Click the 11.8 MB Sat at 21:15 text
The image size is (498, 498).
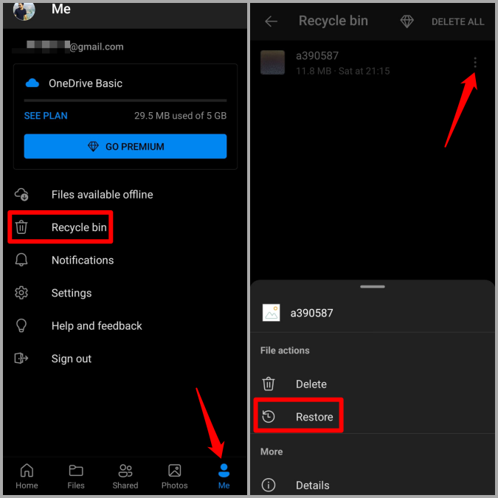pyautogui.click(x=342, y=71)
